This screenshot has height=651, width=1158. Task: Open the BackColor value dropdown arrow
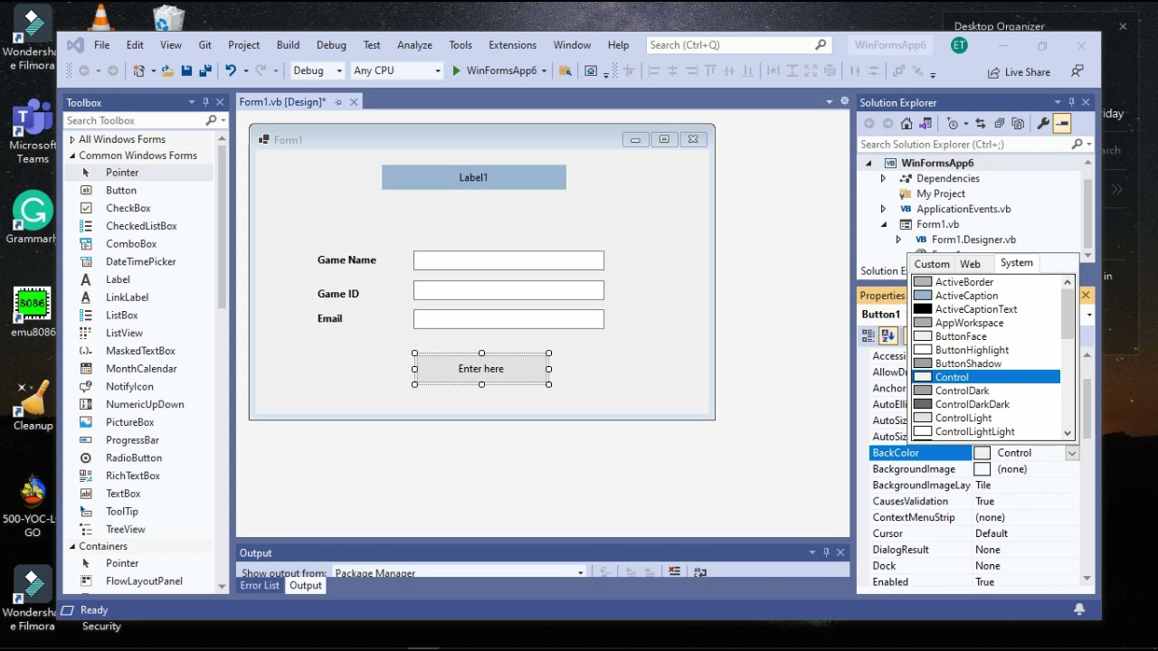click(x=1072, y=453)
